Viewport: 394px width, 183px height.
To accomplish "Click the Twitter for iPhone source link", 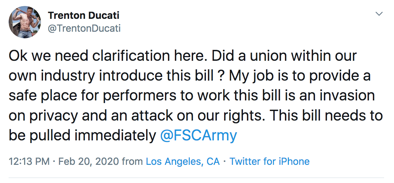I will (x=270, y=162).
